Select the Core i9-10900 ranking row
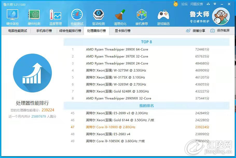 (x=140, y=127)
